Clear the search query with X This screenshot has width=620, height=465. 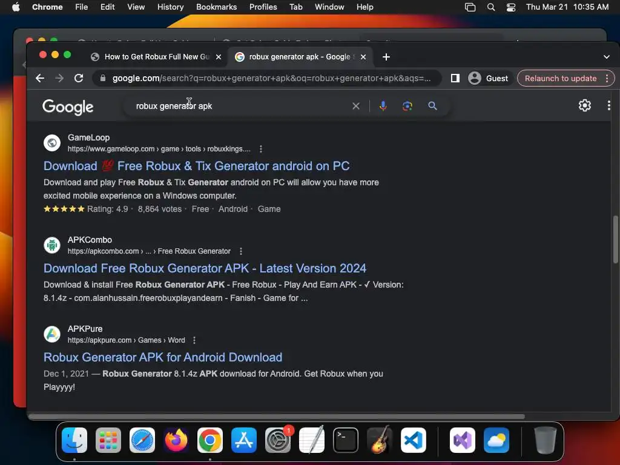[x=356, y=106]
